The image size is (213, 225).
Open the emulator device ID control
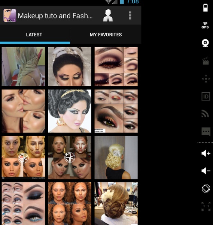click(206, 96)
